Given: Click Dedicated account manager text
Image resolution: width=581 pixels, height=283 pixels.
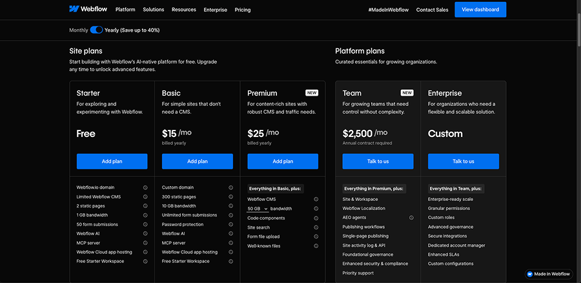Looking at the screenshot, I should pyautogui.click(x=456, y=245).
